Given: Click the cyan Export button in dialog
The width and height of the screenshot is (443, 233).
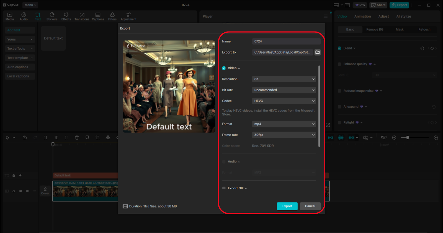Looking at the screenshot, I should coord(287,206).
